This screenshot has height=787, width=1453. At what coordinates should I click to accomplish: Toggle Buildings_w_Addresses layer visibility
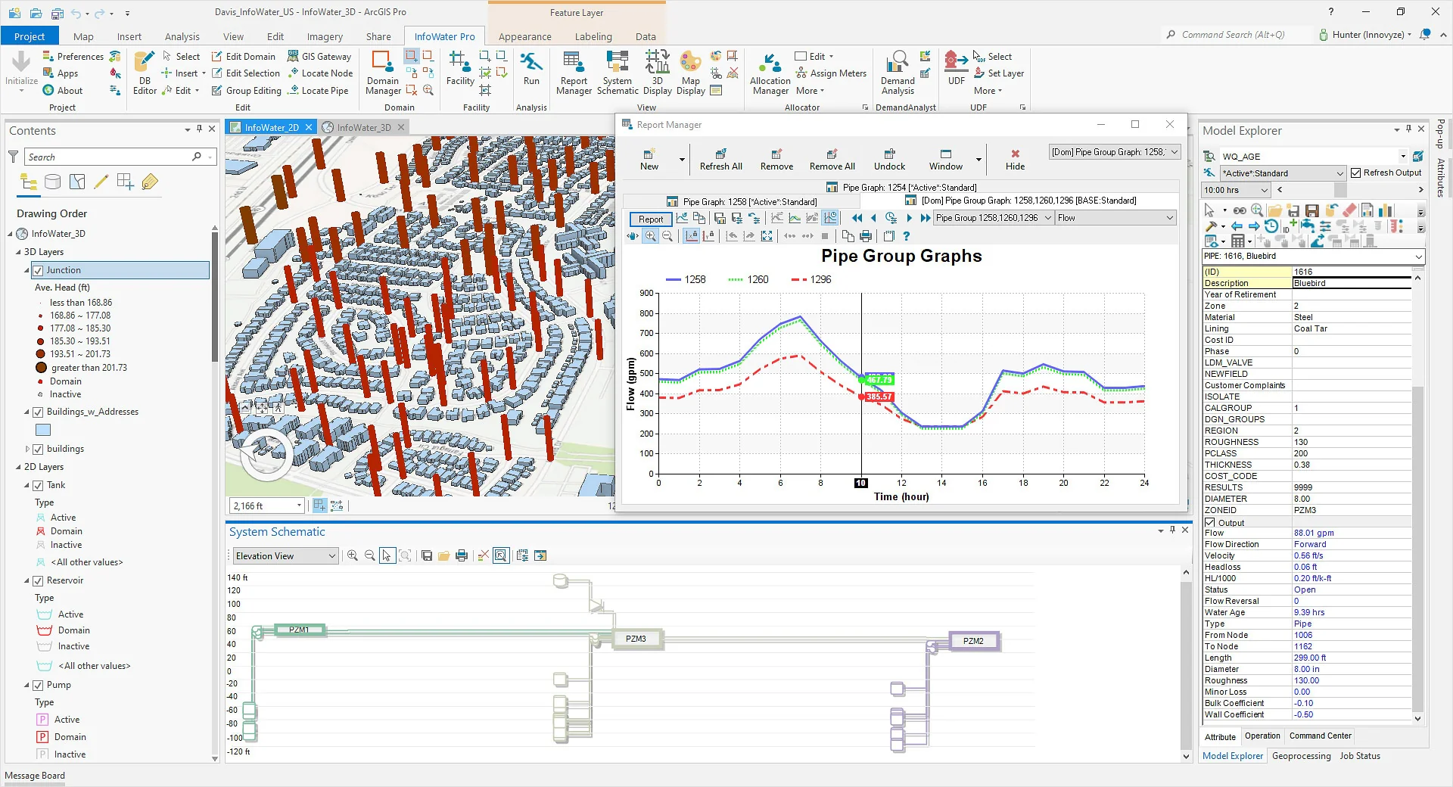pyautogui.click(x=38, y=412)
